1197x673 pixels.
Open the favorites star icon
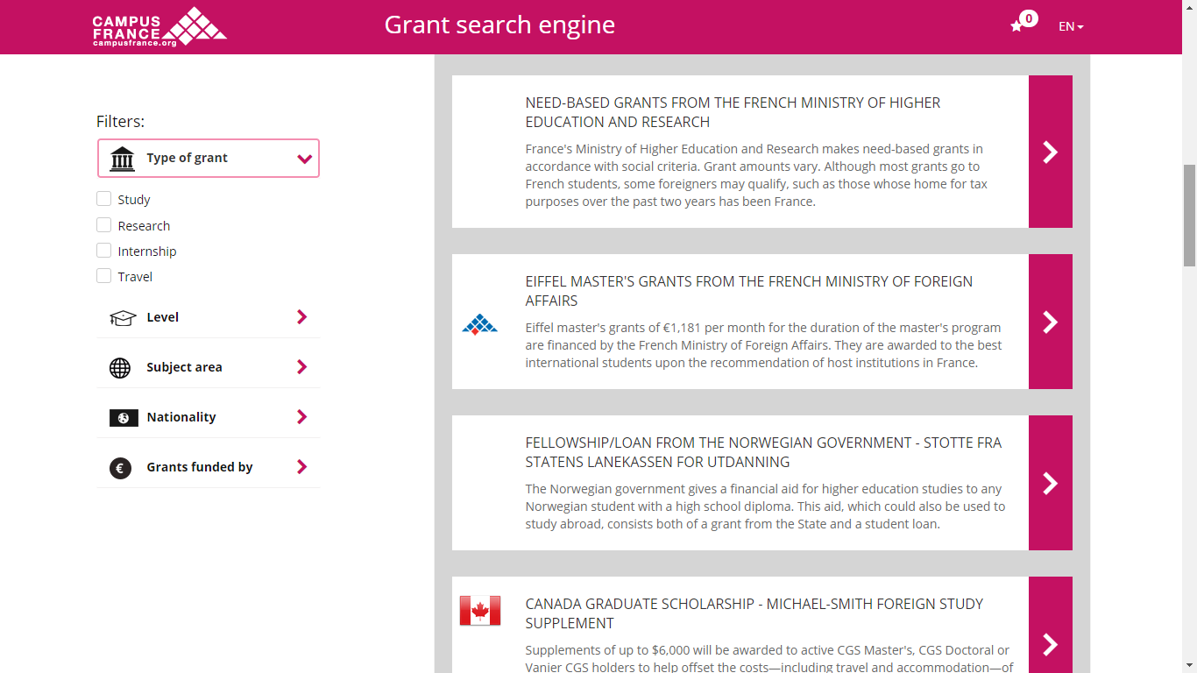tap(1016, 26)
